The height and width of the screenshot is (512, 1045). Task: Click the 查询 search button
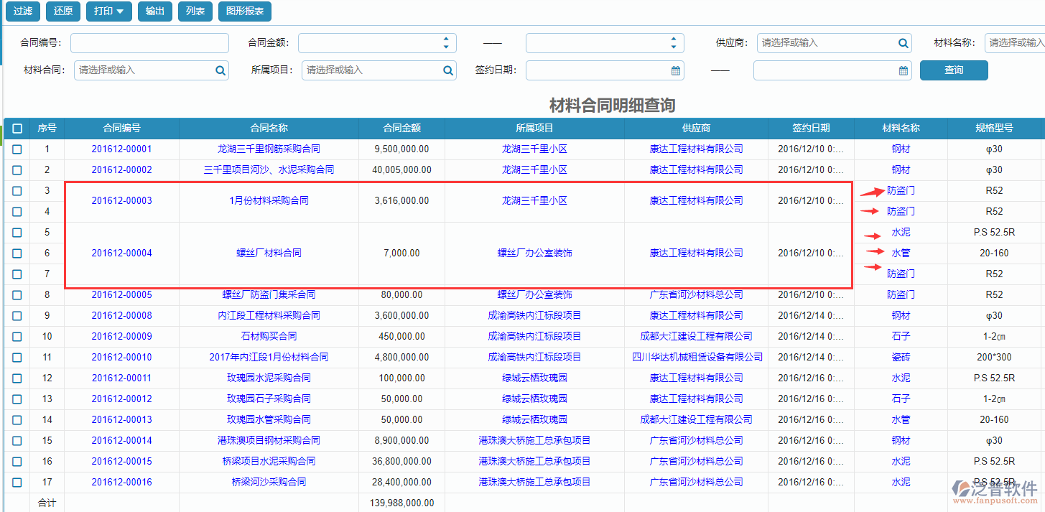click(954, 70)
